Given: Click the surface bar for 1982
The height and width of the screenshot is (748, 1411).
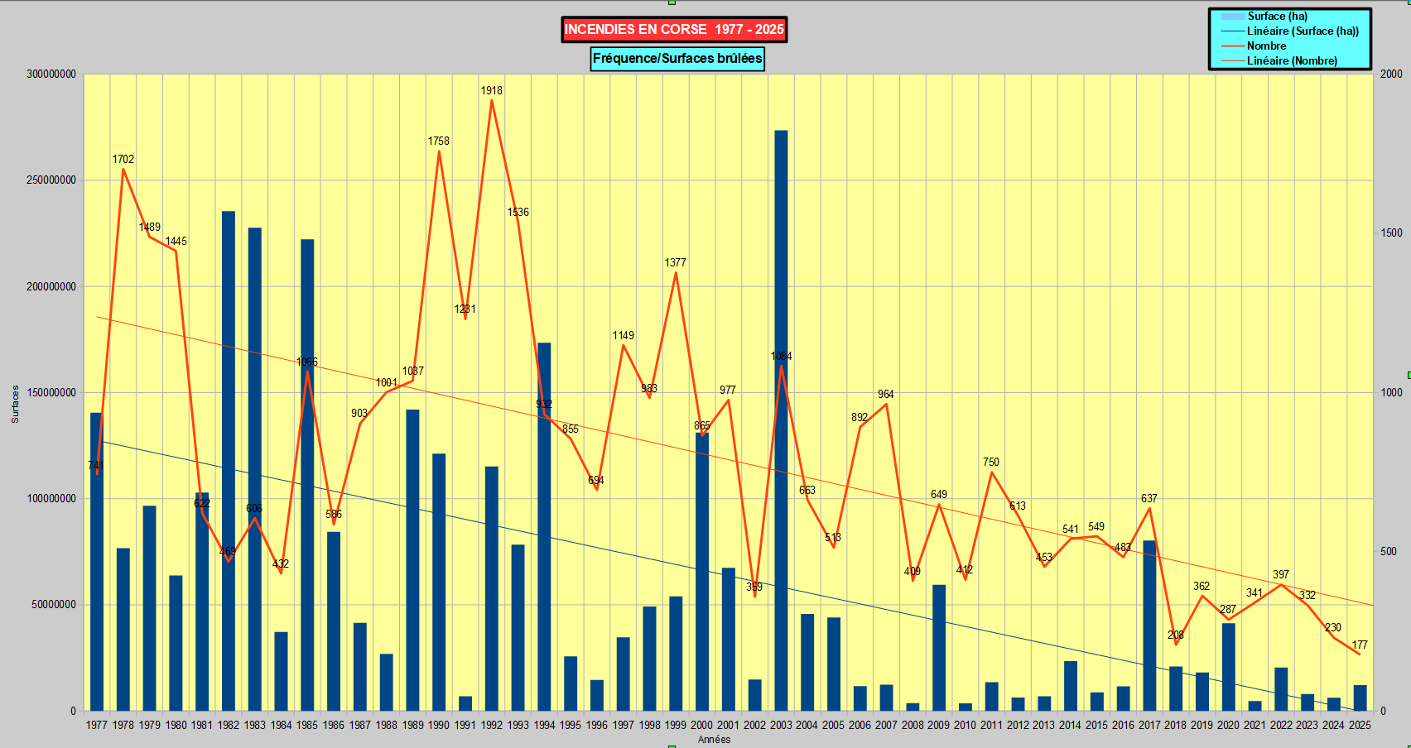Looking at the screenshot, I should pyautogui.click(x=229, y=461).
